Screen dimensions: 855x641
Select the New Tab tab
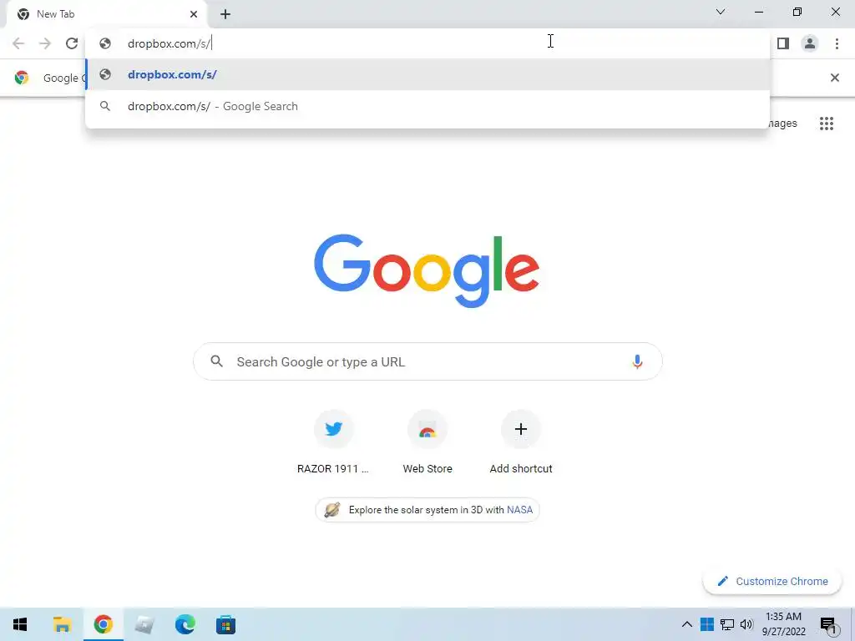[106, 14]
